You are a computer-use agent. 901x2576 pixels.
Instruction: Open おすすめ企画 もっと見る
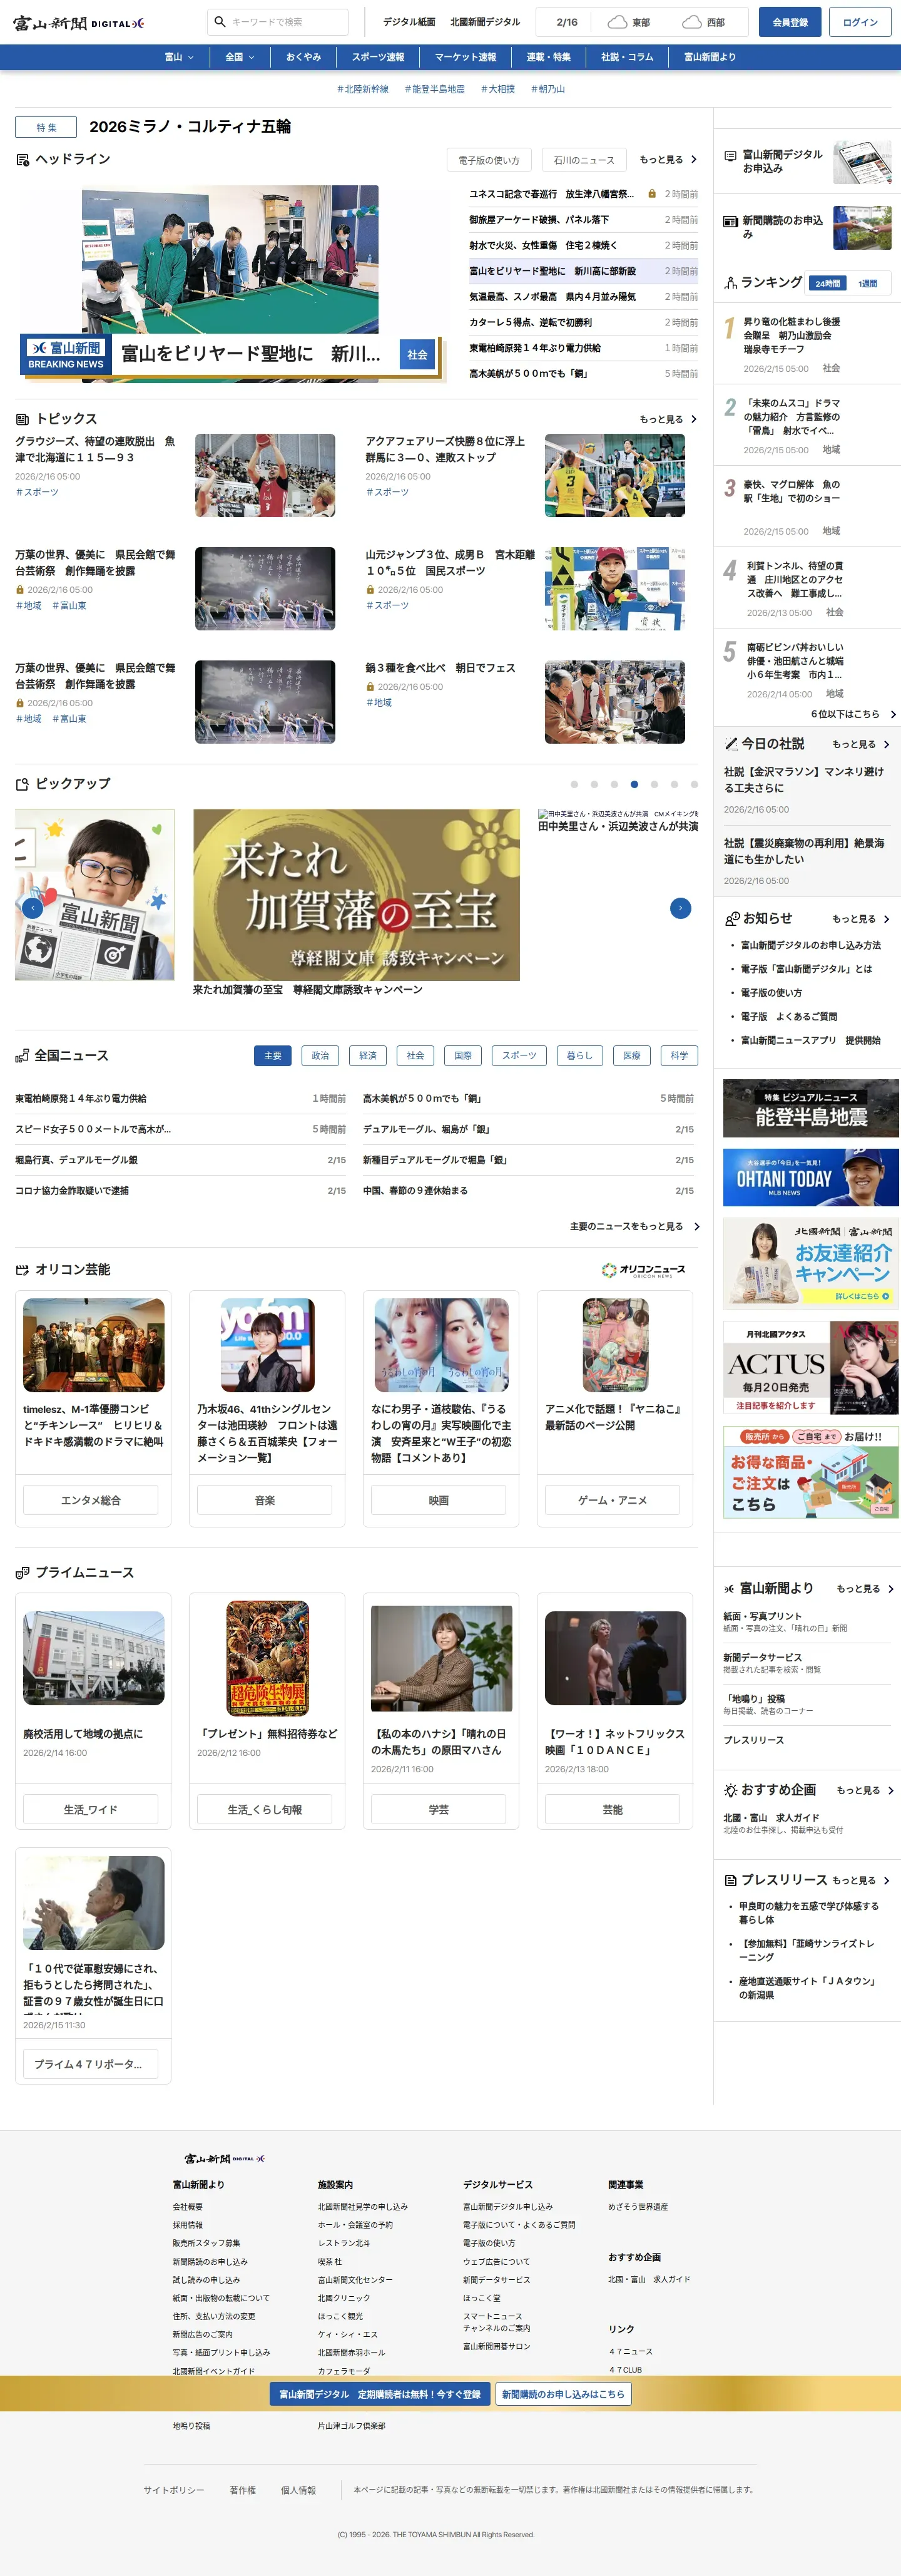coord(866,1790)
